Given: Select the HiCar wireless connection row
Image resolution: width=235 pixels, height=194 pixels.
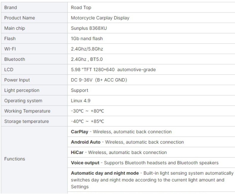Looking at the screenshot, I should 151,152.
